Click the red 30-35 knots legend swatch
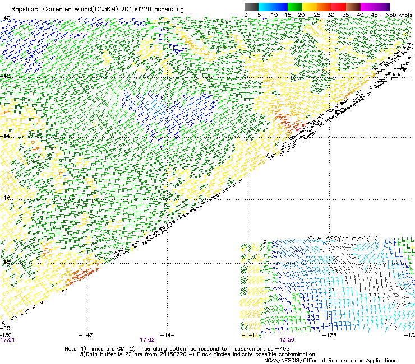Image resolution: width=415 pixels, height=364 pixels. tap(339, 7)
